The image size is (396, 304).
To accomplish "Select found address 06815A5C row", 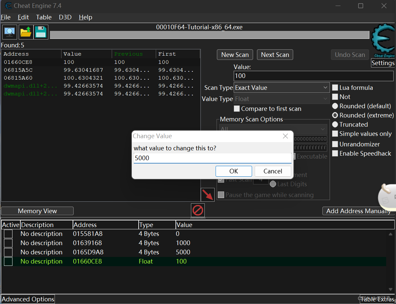I will (x=101, y=70).
